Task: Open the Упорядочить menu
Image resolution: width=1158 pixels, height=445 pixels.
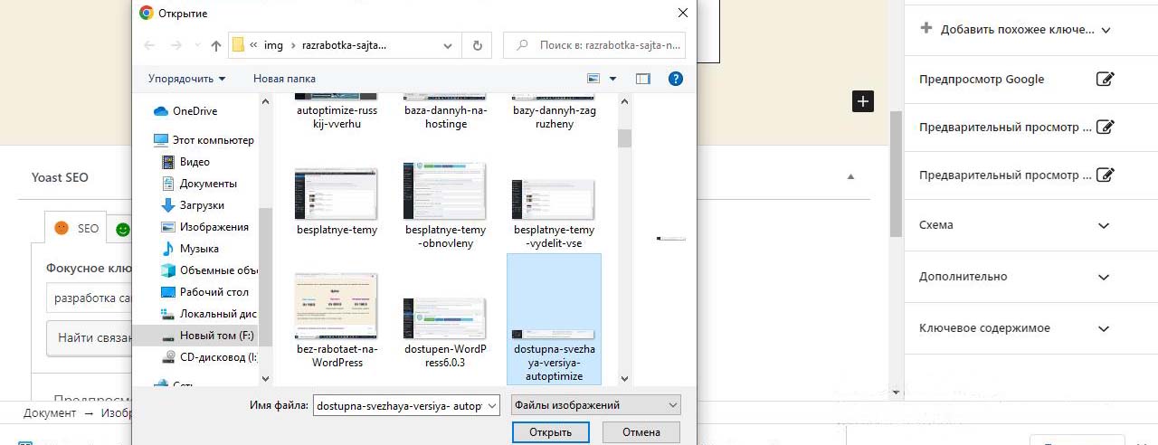Action: coord(186,79)
